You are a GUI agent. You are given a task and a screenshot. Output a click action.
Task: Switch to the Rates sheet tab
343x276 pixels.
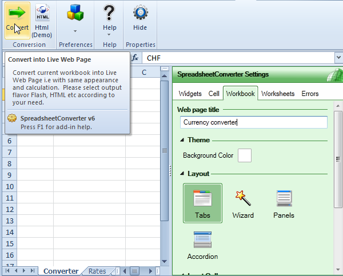(97, 271)
